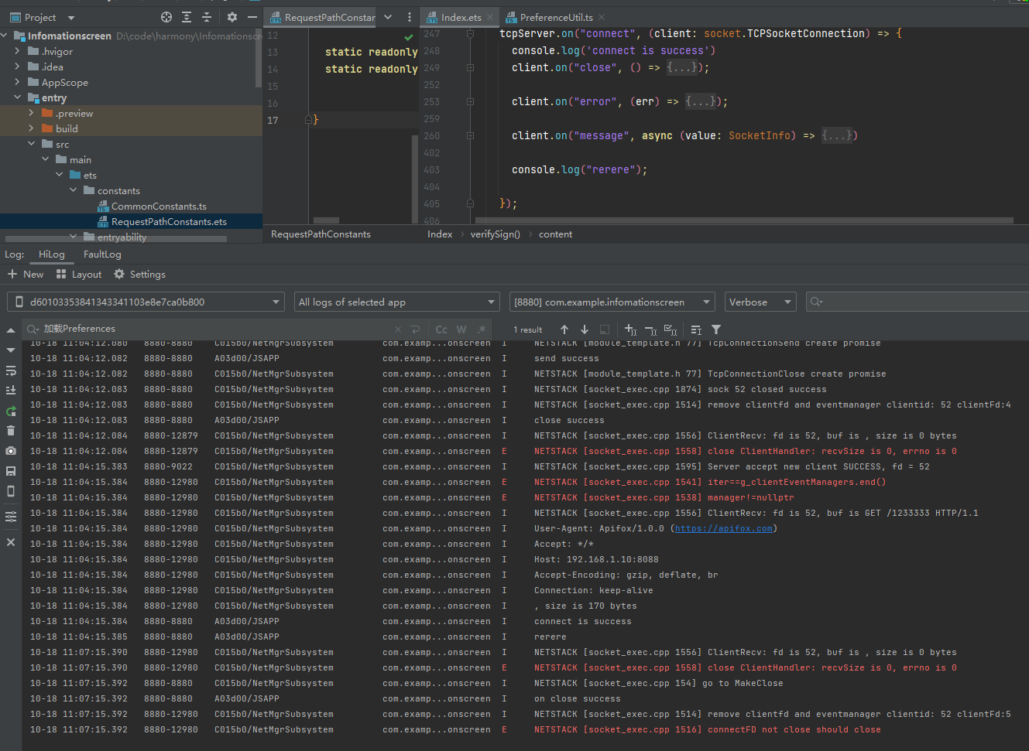Click Layout button in log toolbar

pyautogui.click(x=79, y=275)
